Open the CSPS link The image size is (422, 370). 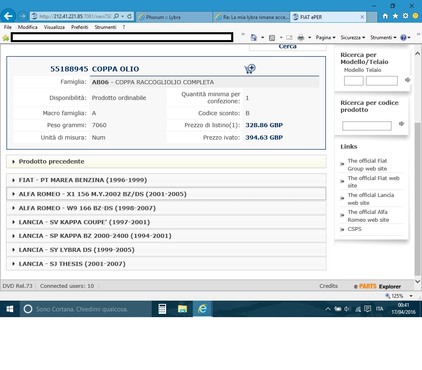354,229
